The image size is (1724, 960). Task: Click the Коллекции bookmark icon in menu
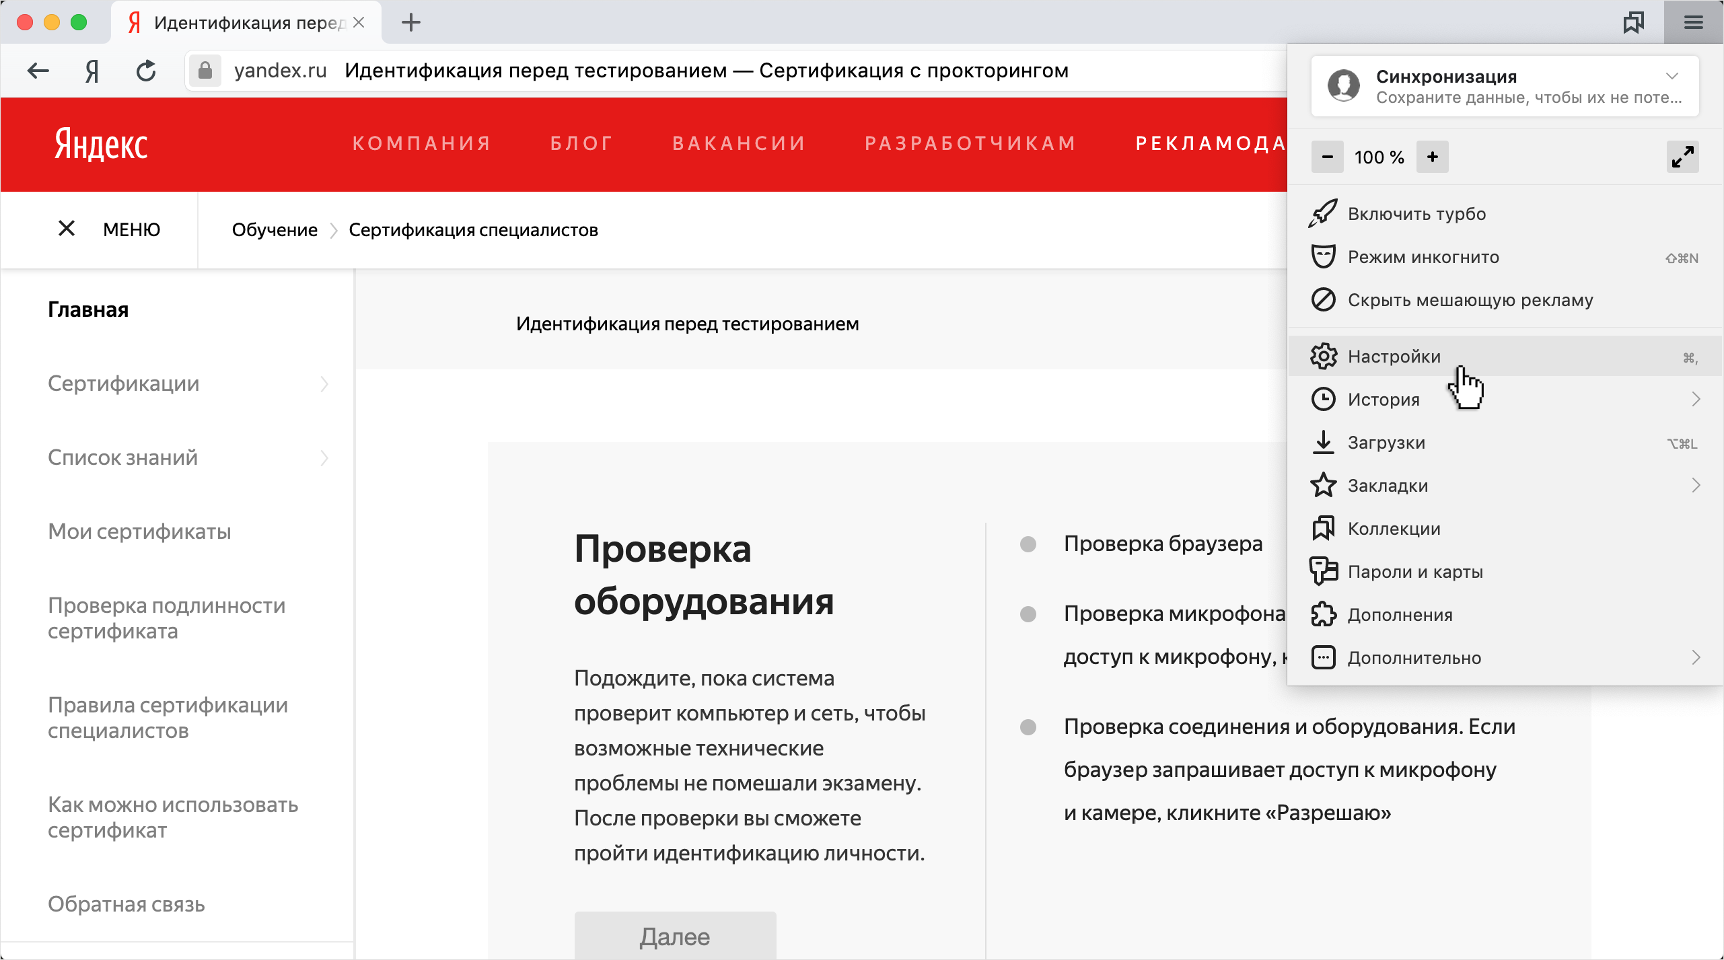tap(1323, 528)
